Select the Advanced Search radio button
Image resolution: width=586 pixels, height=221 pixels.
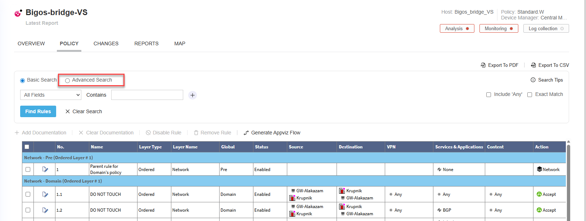click(x=67, y=80)
